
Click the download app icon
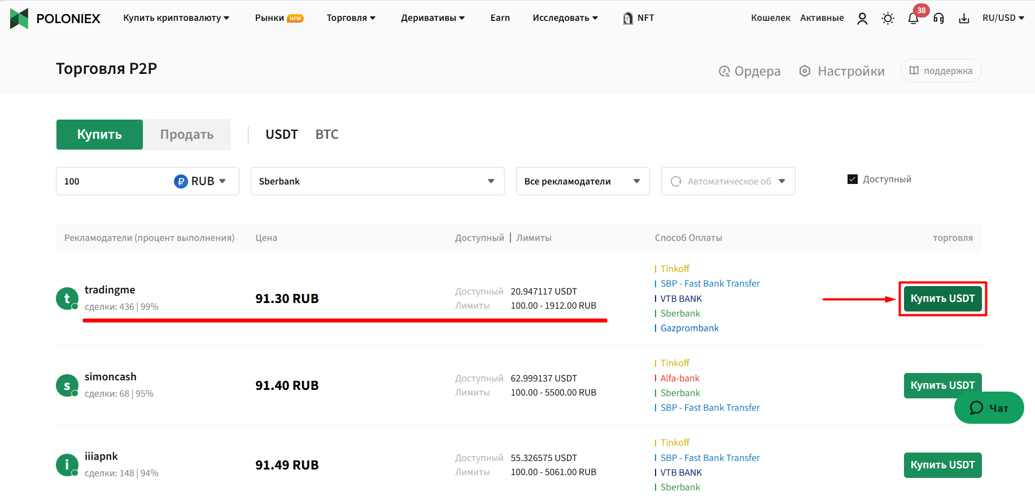964,19
